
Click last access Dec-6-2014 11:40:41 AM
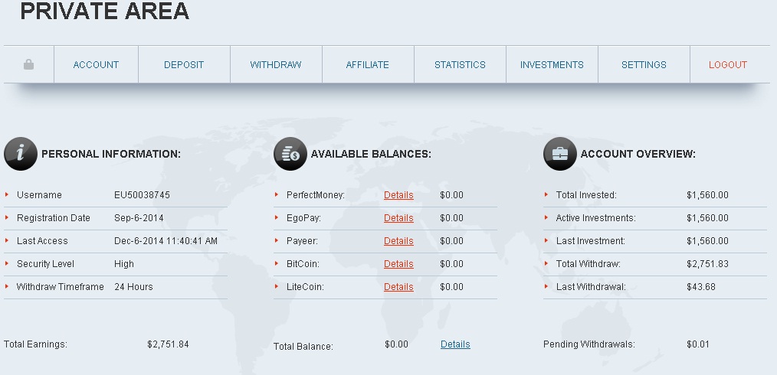pos(166,241)
